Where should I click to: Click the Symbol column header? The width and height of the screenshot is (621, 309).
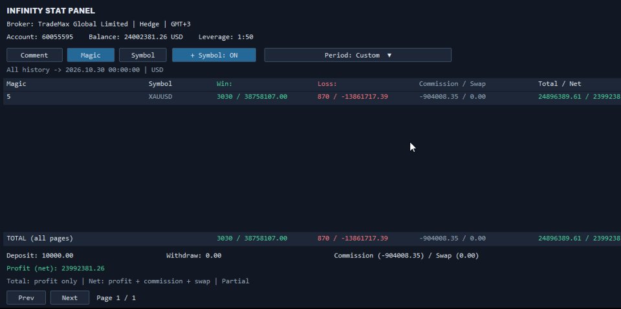pos(160,84)
